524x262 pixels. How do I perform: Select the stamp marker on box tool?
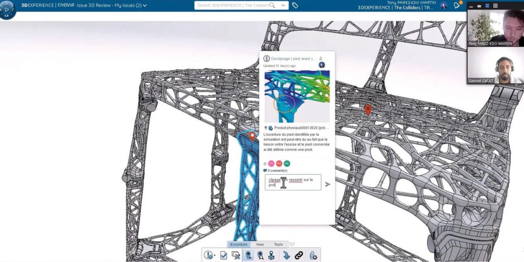[272, 255]
